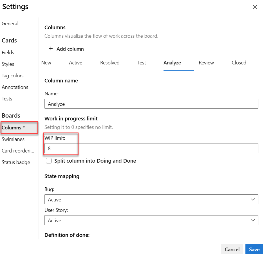Click the column Name input field
264x256 pixels.
(x=151, y=104)
